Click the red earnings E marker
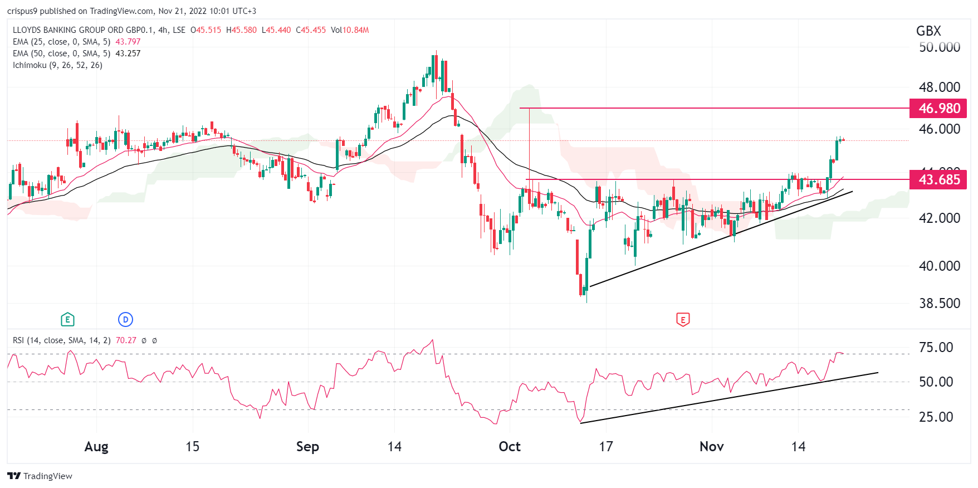978x488 pixels. tap(682, 319)
